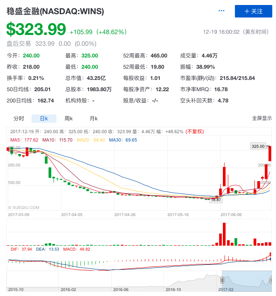
Task: Click the 成交量 value 4.46万
Action: [x=210, y=56]
